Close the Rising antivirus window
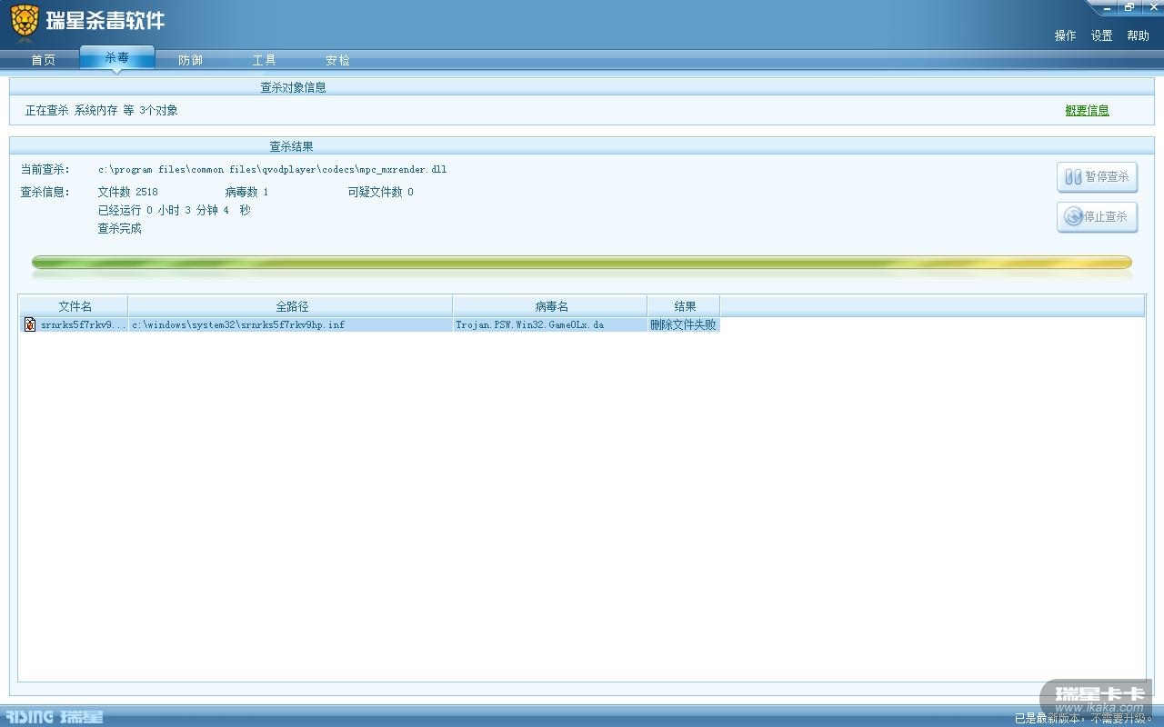This screenshot has width=1164, height=727. [1151, 6]
